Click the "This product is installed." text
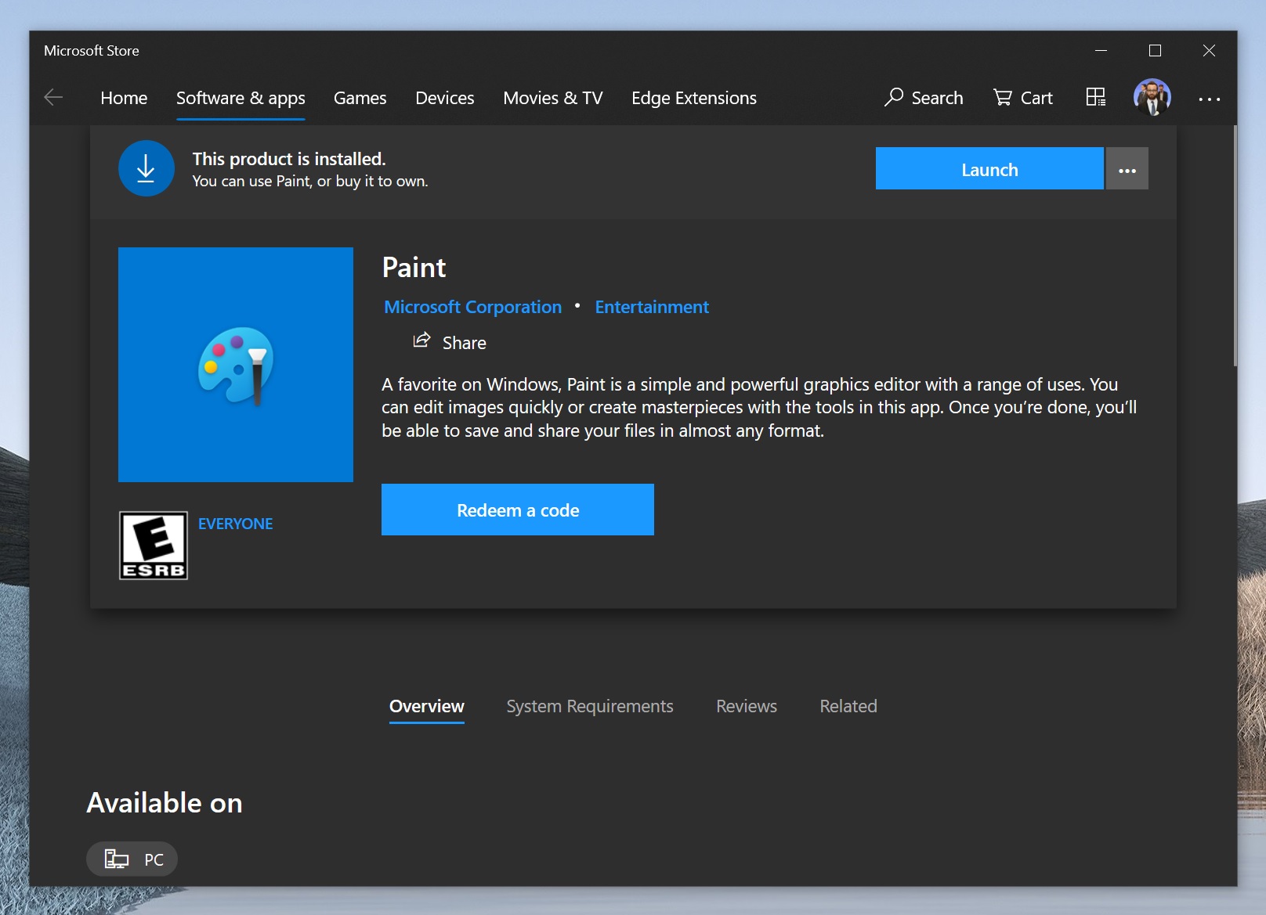 tap(289, 159)
